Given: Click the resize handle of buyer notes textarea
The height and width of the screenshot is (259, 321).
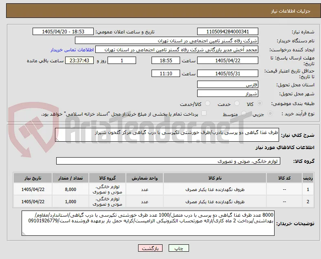Looking at the screenshot, I should pyautogui.click(x=24, y=233).
